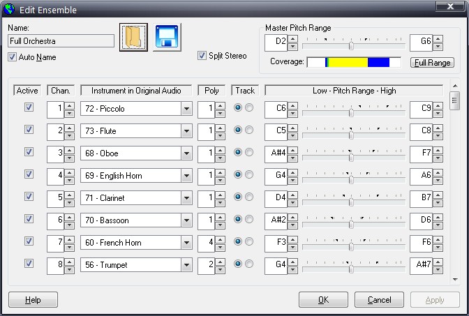
Task: Click the open ensemble folder icon
Action: coord(134,37)
